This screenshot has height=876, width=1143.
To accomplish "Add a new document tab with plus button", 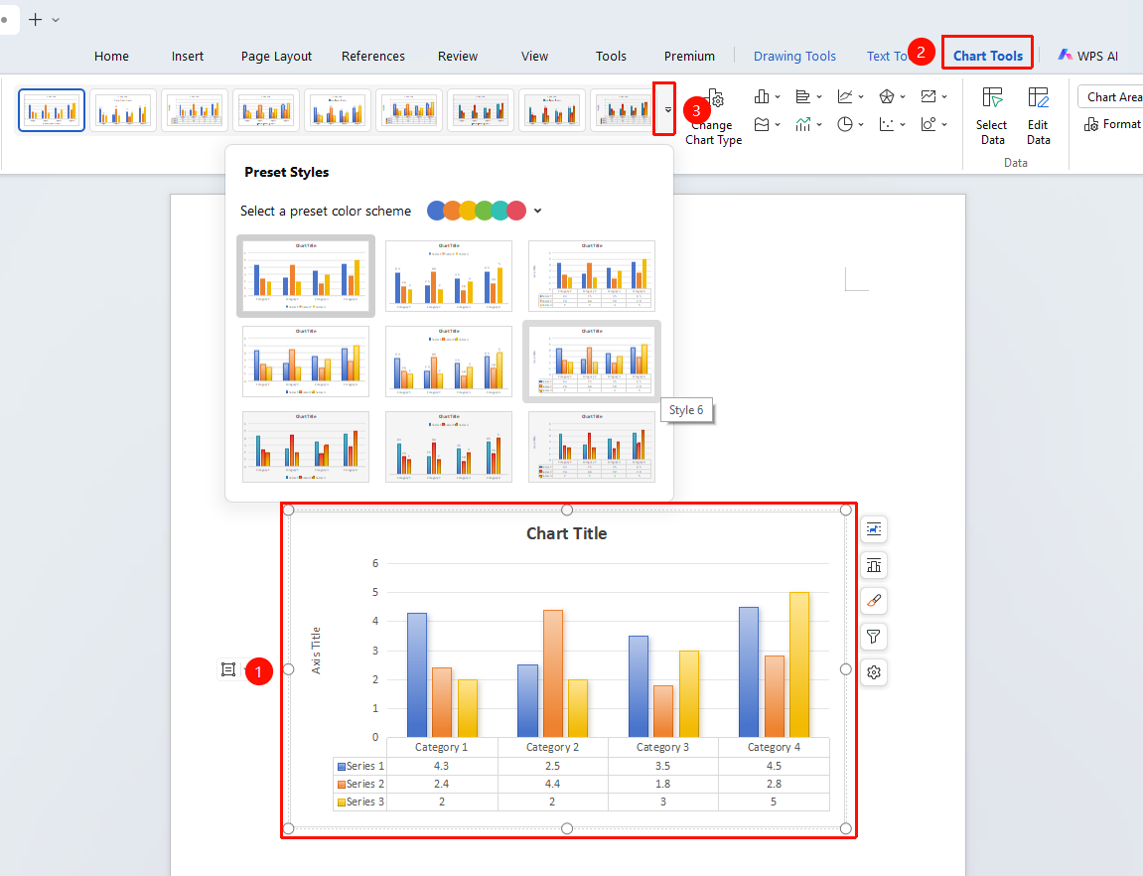I will [x=35, y=20].
